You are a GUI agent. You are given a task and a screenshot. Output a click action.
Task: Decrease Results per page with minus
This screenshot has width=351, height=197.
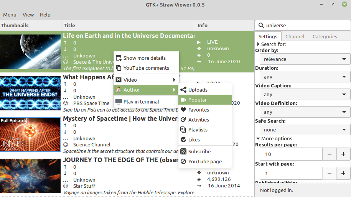(330, 154)
